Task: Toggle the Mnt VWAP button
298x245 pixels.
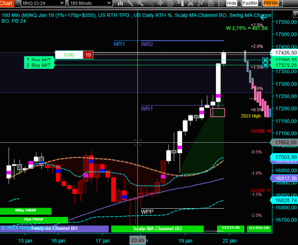Action: tap(34, 220)
